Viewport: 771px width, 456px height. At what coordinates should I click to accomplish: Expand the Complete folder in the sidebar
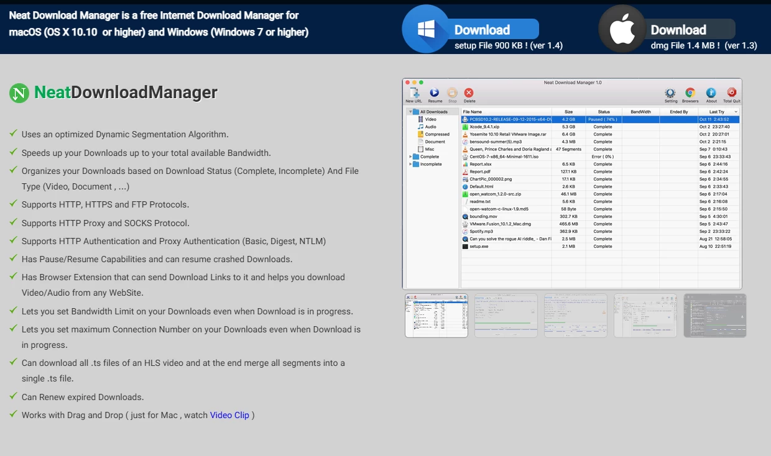(x=410, y=157)
